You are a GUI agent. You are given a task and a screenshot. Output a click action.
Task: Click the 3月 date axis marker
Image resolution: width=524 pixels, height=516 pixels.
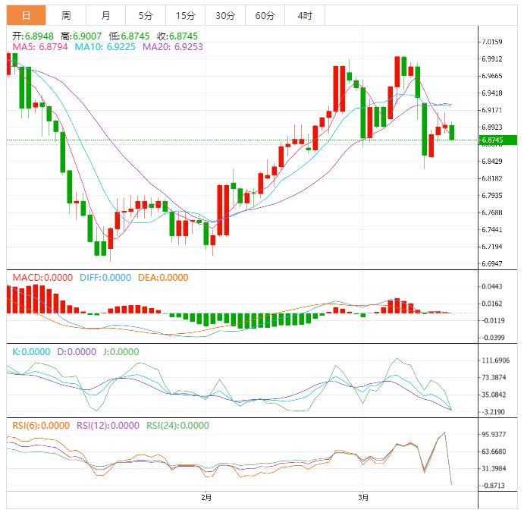point(363,498)
